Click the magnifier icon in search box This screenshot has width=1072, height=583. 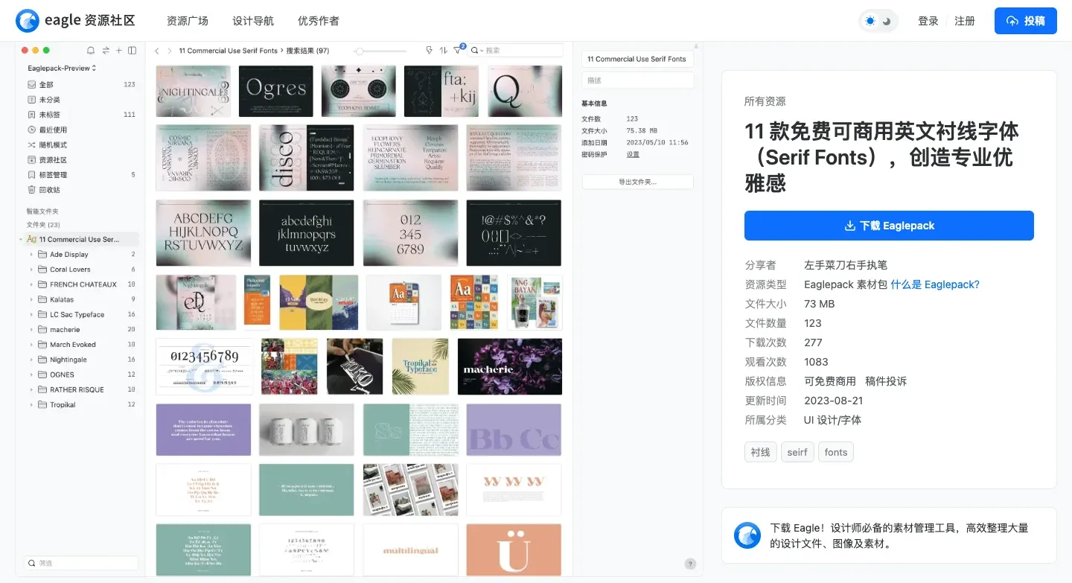click(x=474, y=51)
